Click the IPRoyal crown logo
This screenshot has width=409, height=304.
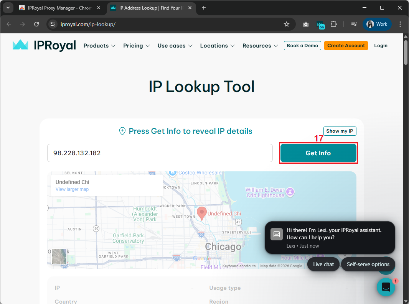(20, 45)
